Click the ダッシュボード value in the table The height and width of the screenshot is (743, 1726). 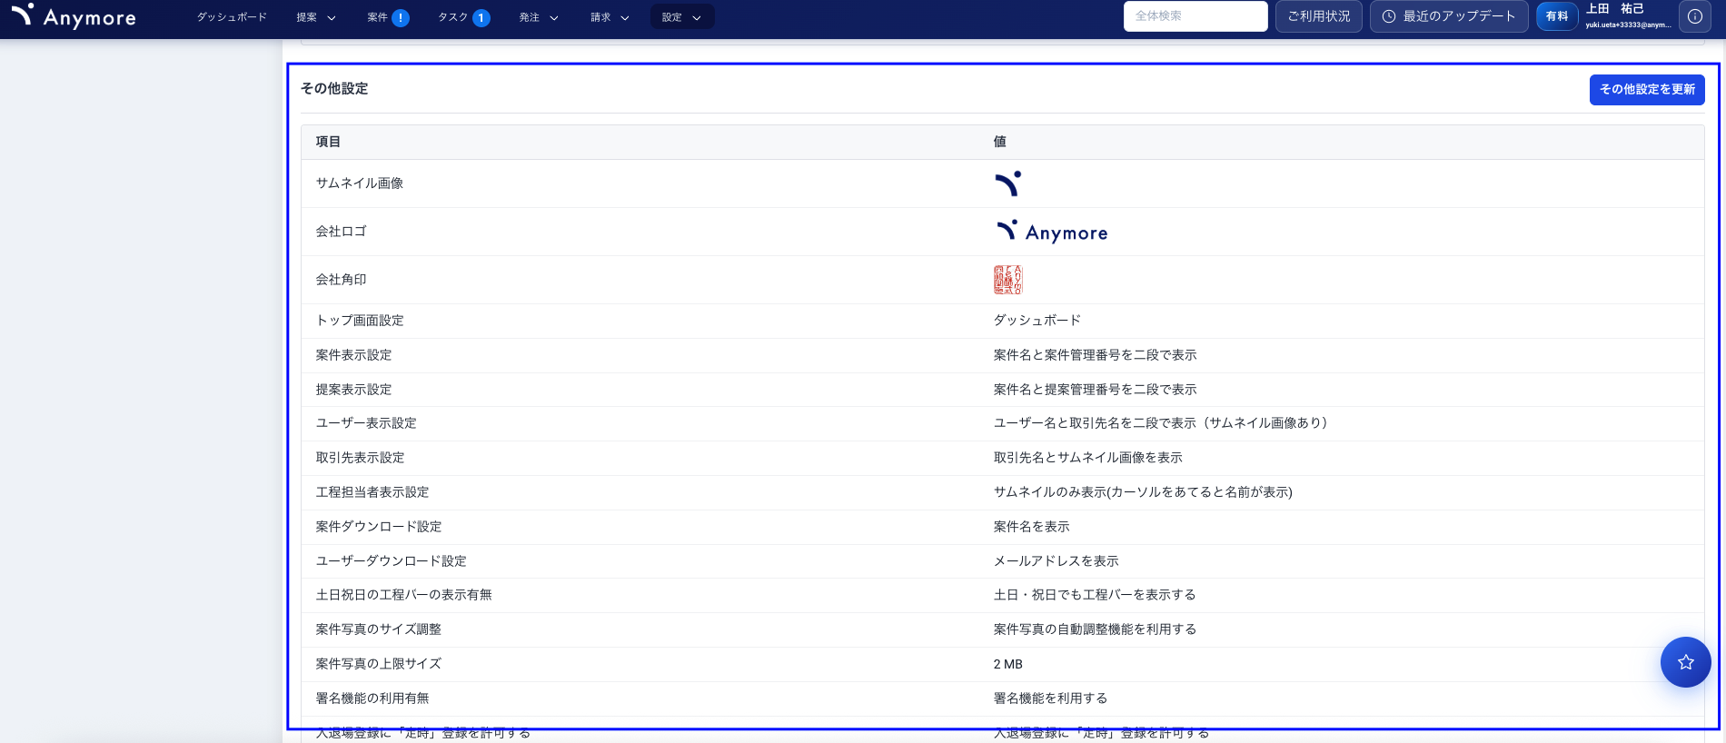(1037, 321)
